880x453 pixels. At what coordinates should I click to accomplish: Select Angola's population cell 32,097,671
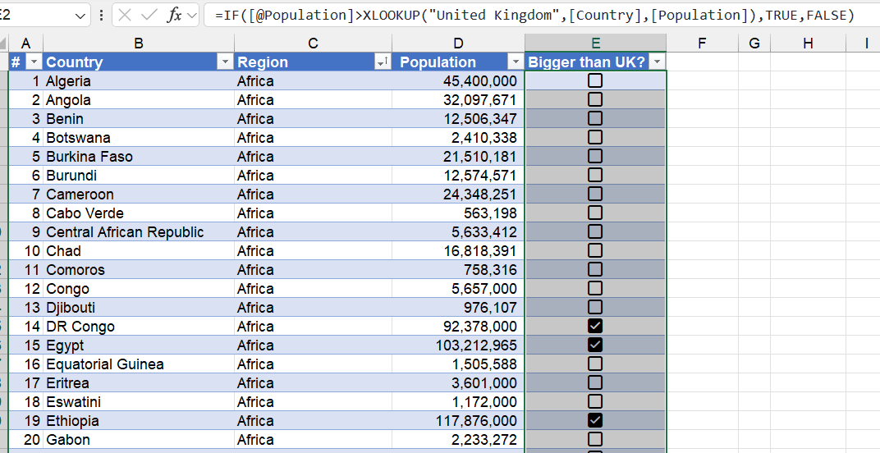(458, 100)
